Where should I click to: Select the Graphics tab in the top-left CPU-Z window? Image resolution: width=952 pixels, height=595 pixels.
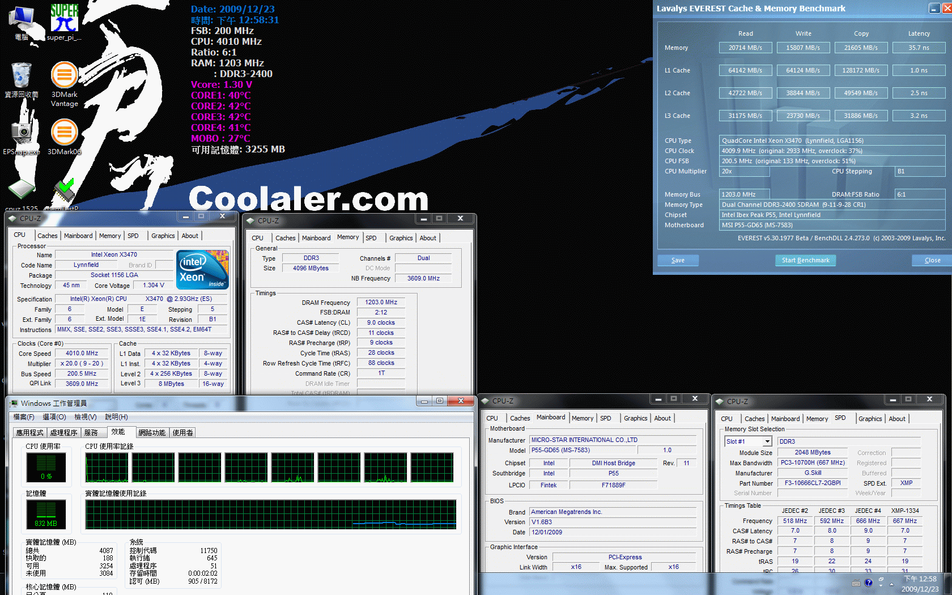[163, 236]
